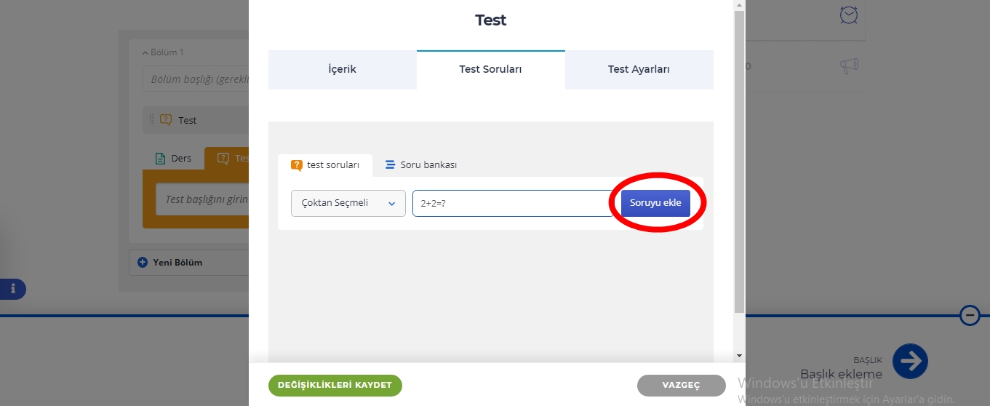Click the scrollbar down arrow in dialog
Viewport: 990px width, 406px height.
[x=739, y=355]
